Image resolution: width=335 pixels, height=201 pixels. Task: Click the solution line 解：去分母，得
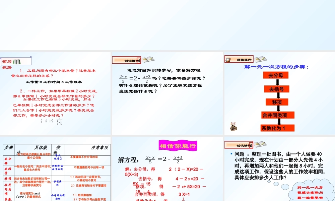pyautogui.click(x=140, y=170)
